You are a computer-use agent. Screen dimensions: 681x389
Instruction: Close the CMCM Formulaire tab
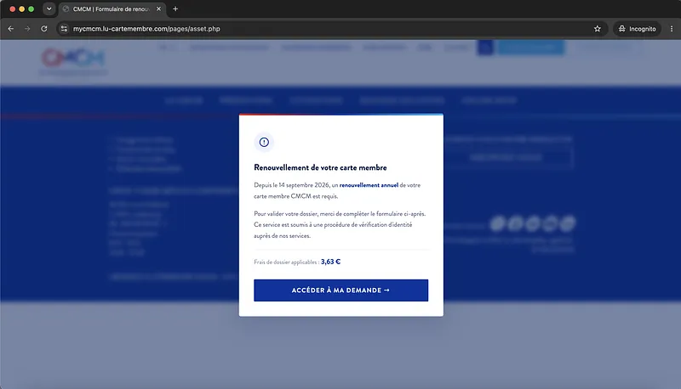pyautogui.click(x=158, y=8)
